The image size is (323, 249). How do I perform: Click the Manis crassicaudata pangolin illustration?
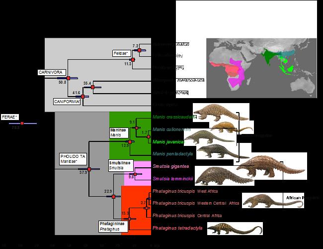pos(215,112)
